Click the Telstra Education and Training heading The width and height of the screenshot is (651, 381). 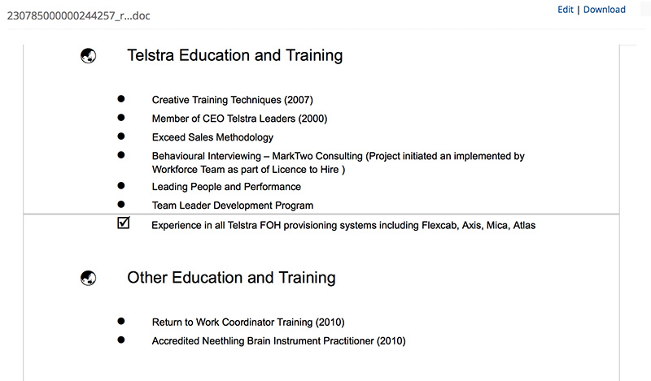[234, 56]
